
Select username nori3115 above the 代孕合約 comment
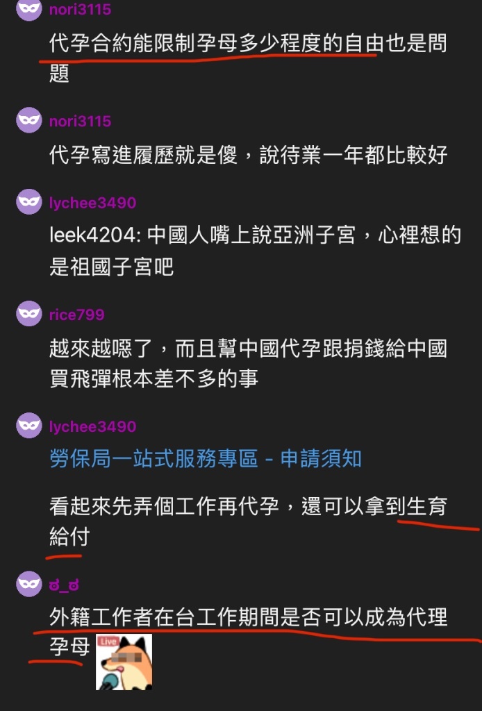coord(81,9)
